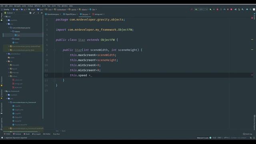The height and width of the screenshot is (144, 256).
Task: Collapse the app module in project tree
Action: click(x=4, y=16)
